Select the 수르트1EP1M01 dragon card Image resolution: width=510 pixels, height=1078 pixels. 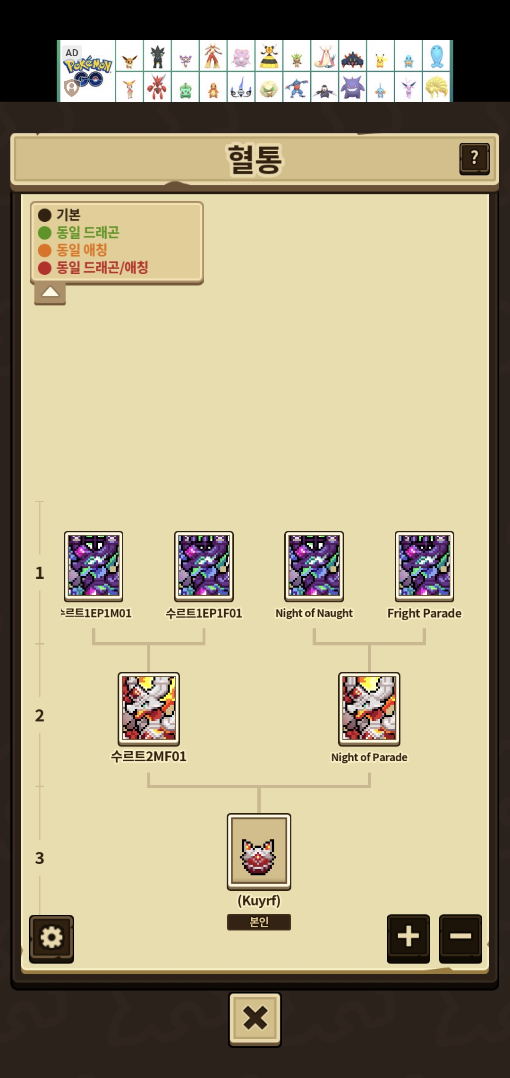(x=93, y=566)
